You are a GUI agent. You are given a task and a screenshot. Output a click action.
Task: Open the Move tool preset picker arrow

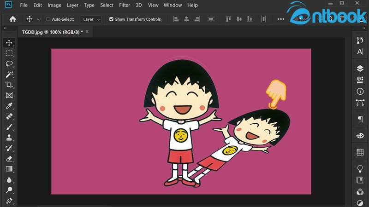coord(38,19)
